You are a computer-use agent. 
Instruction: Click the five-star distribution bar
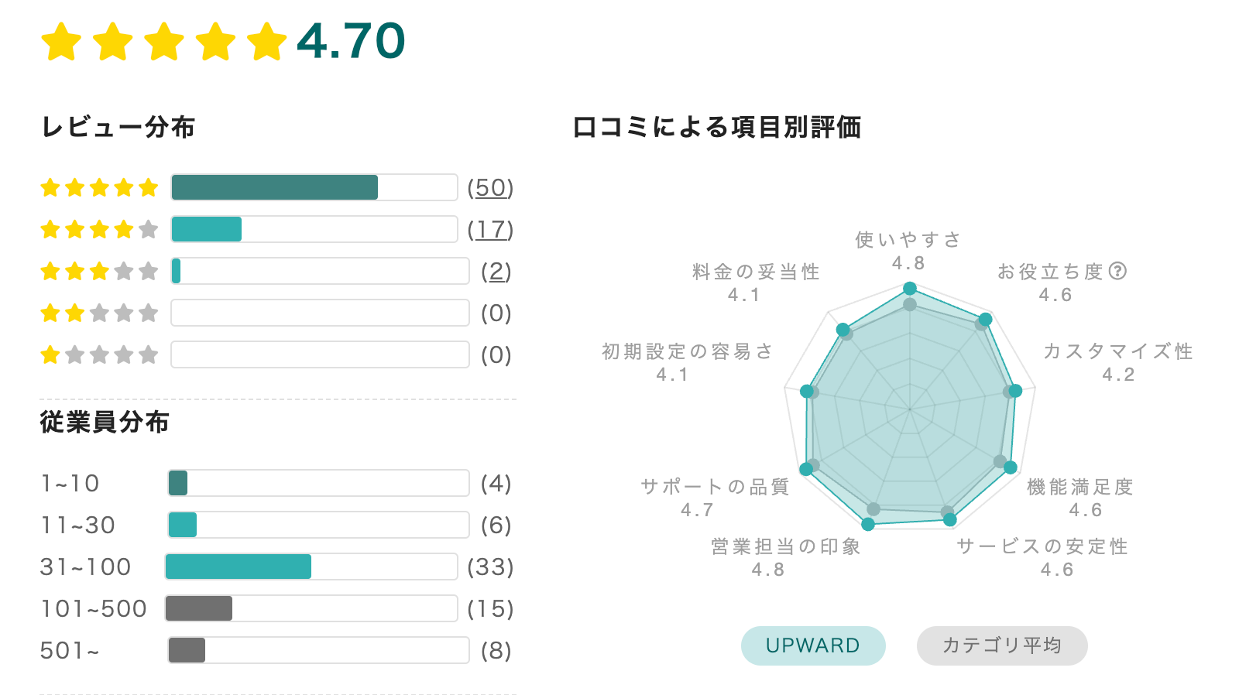click(275, 187)
